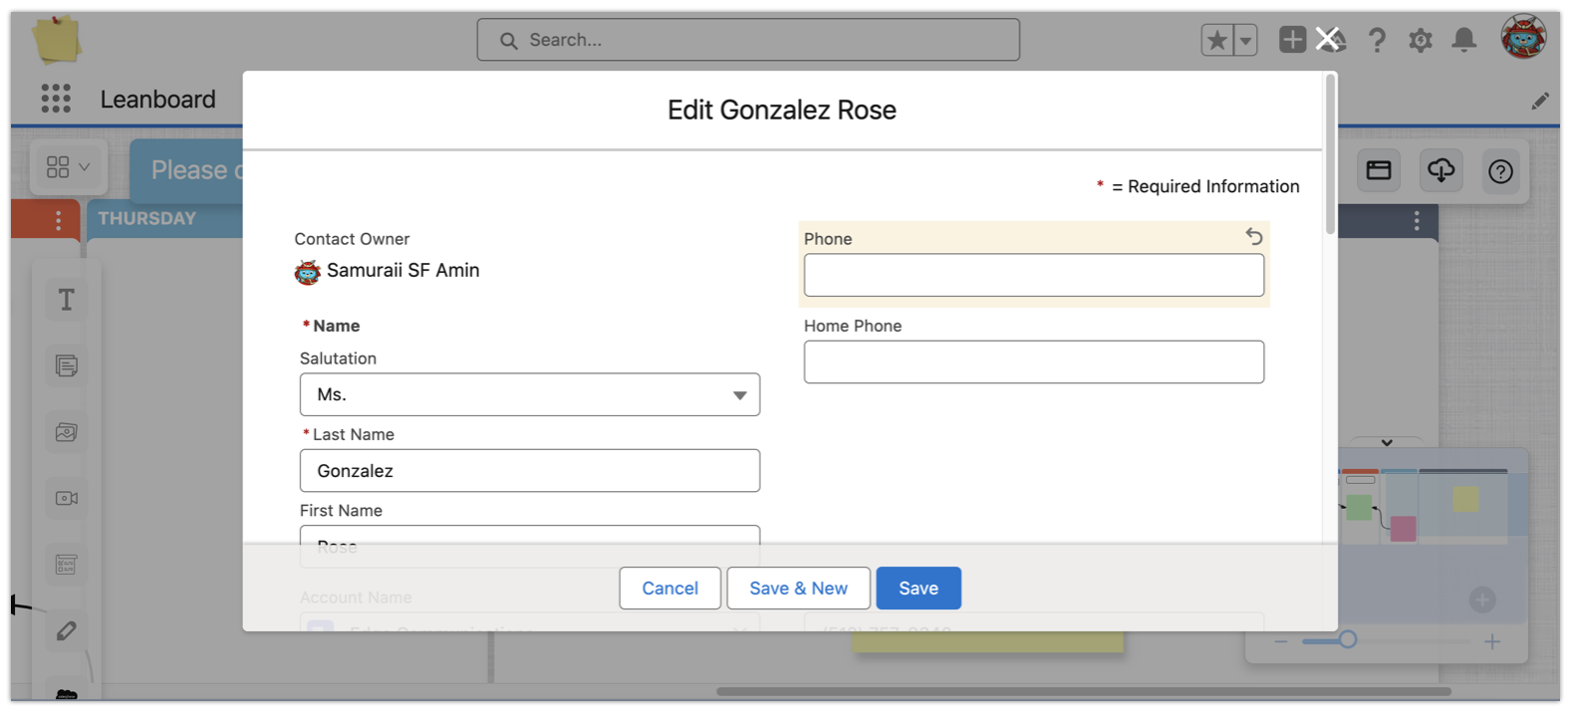Select the THURSDAY column header
Image resolution: width=1576 pixels, height=717 pixels.
click(147, 218)
